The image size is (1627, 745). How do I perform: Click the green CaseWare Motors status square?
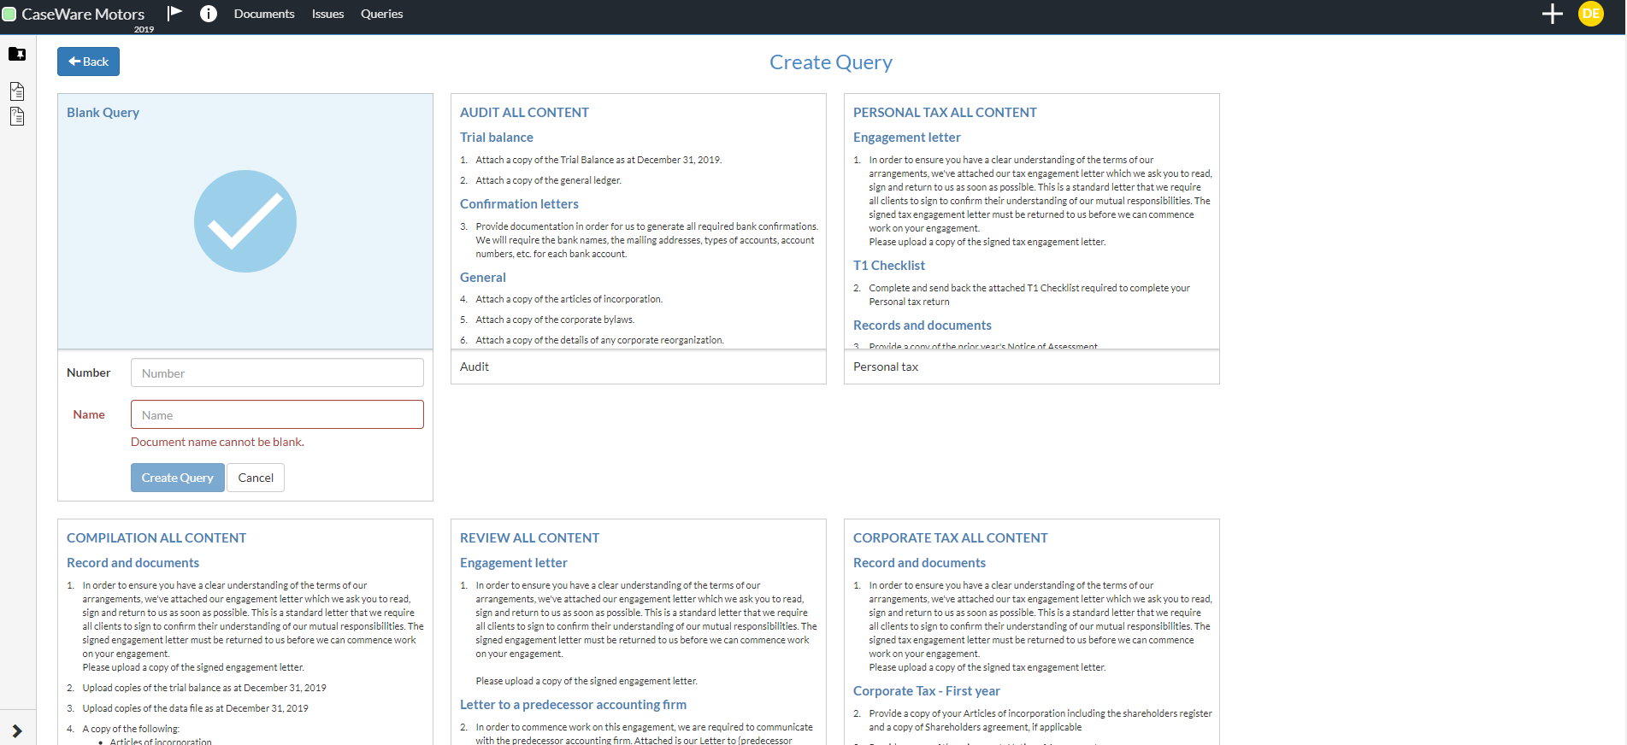click(9, 14)
